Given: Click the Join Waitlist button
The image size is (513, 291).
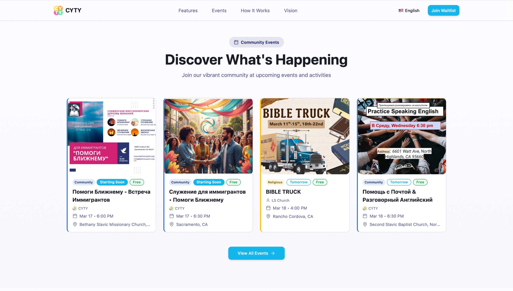Looking at the screenshot, I should (x=443, y=11).
